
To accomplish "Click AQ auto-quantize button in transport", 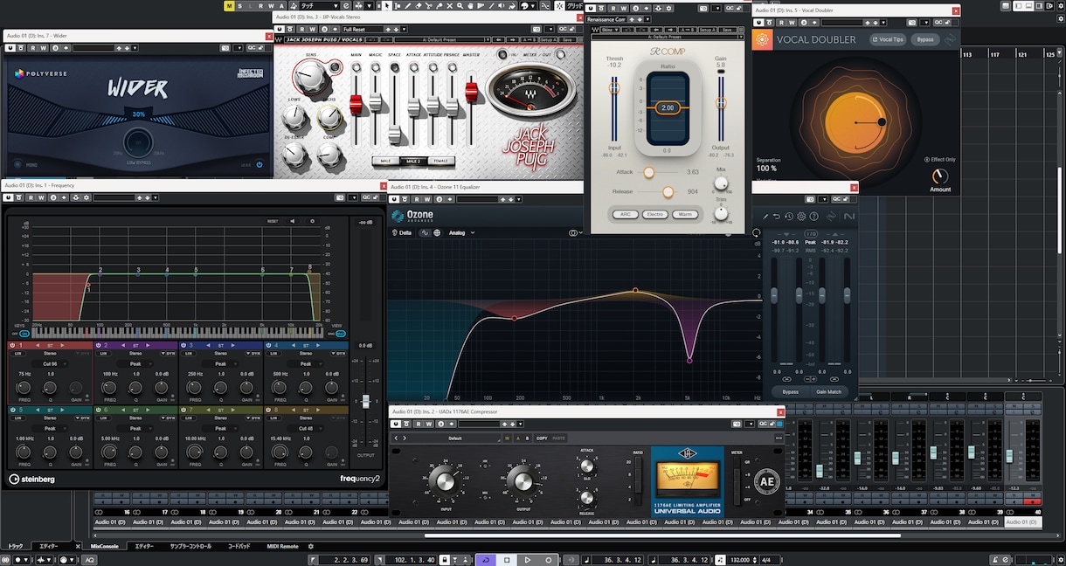I will click(x=89, y=560).
